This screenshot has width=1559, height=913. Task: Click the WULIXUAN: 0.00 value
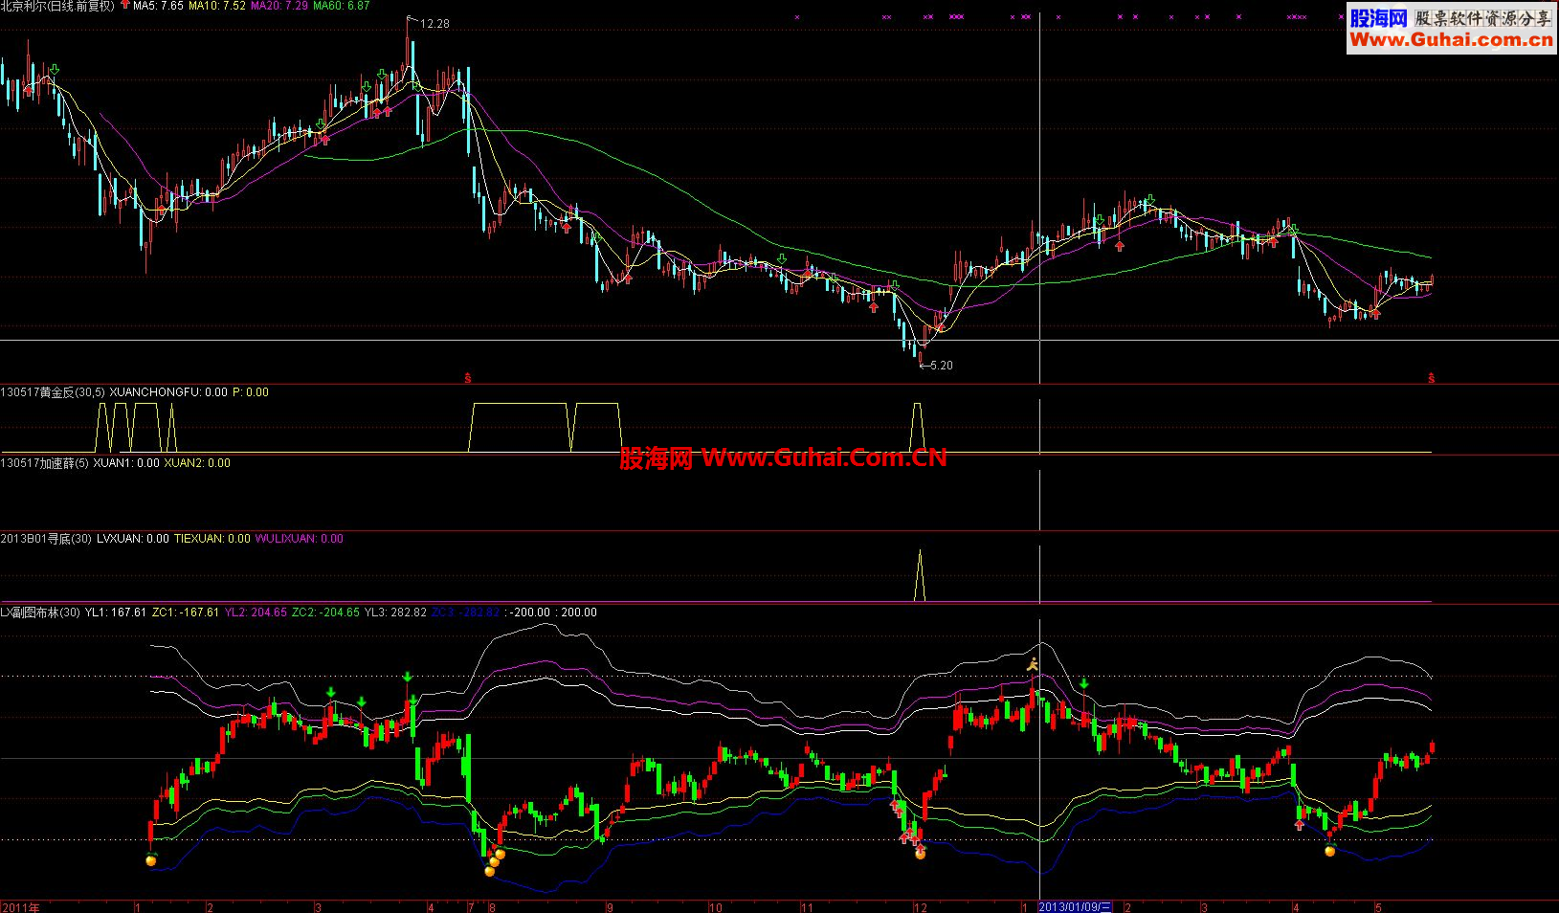click(x=299, y=539)
